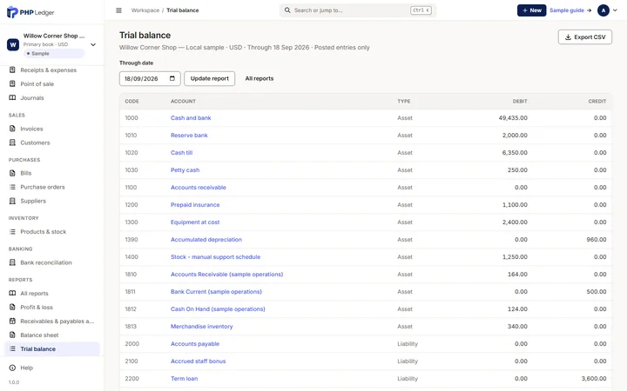627x391 pixels.
Task: Click the Workspace breadcrumb link
Action: click(x=145, y=10)
